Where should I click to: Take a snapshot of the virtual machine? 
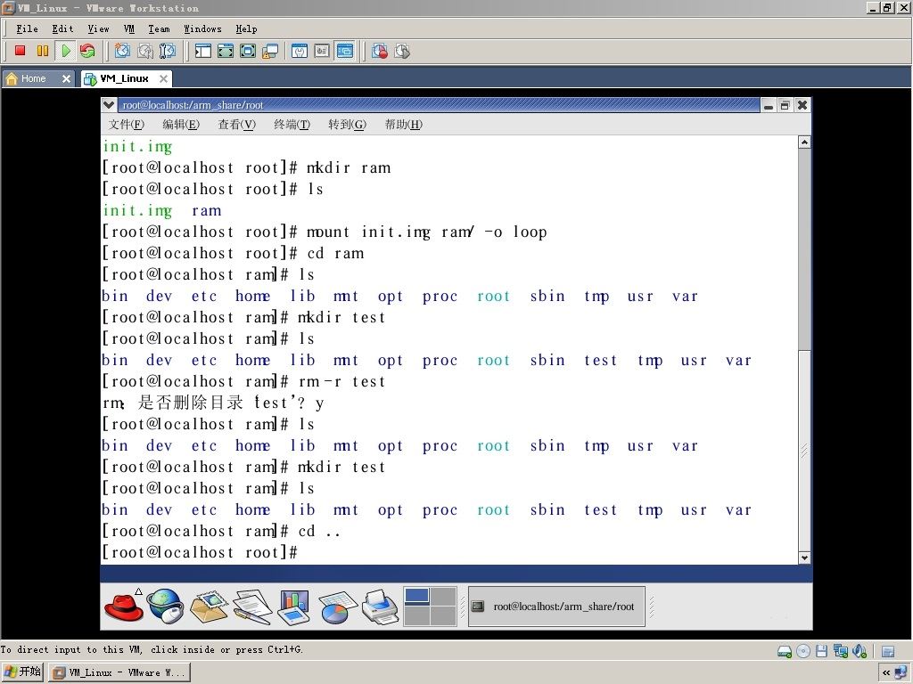pos(122,51)
